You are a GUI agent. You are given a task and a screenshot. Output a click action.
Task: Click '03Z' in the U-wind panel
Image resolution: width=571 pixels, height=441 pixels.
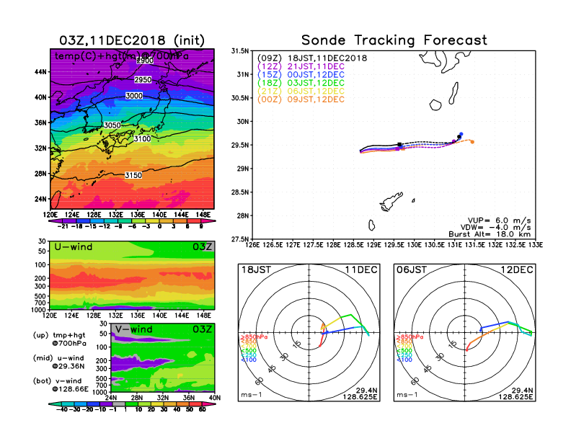click(x=202, y=247)
